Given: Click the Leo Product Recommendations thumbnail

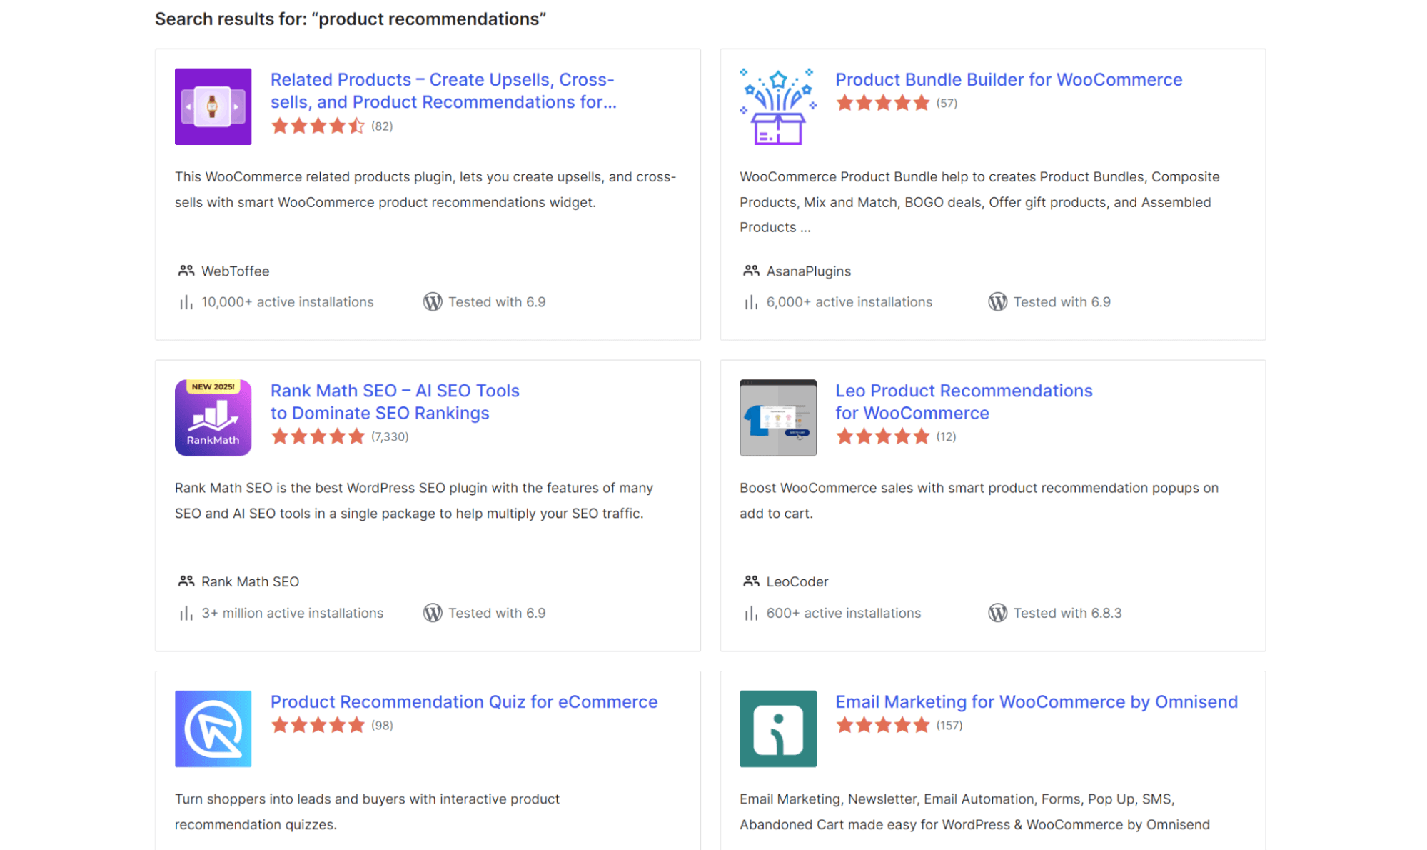Looking at the screenshot, I should [777, 417].
